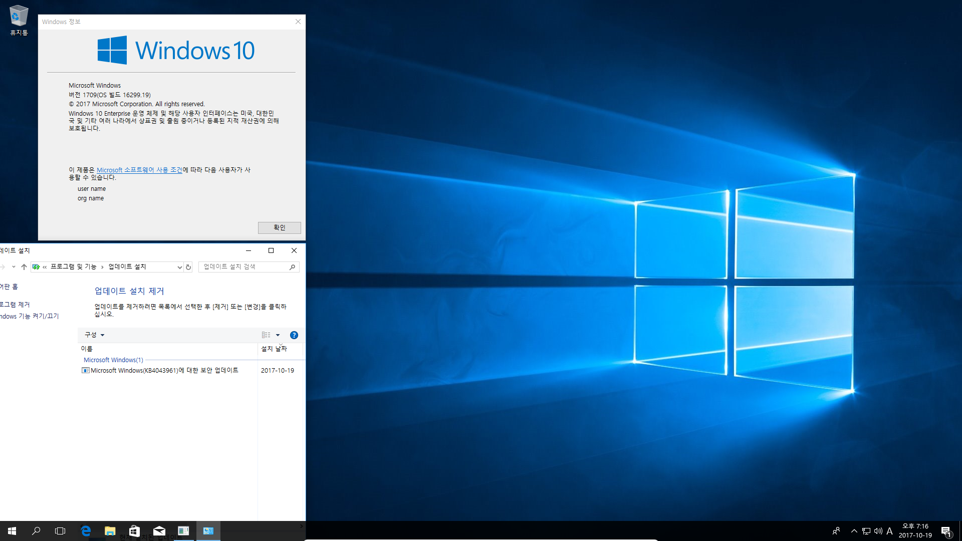
Task: Open the People icon in the tray
Action: [x=836, y=531]
